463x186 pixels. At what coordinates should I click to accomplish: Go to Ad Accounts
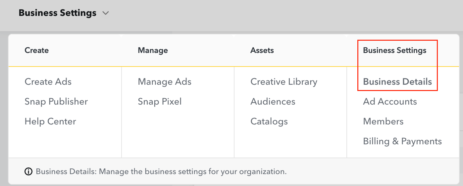tap(390, 102)
